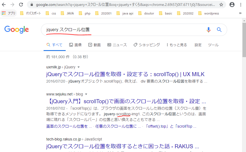The image size is (246, 152).
Task: Switch to the ニュース news tab
Action: pyautogui.click(x=117, y=45)
